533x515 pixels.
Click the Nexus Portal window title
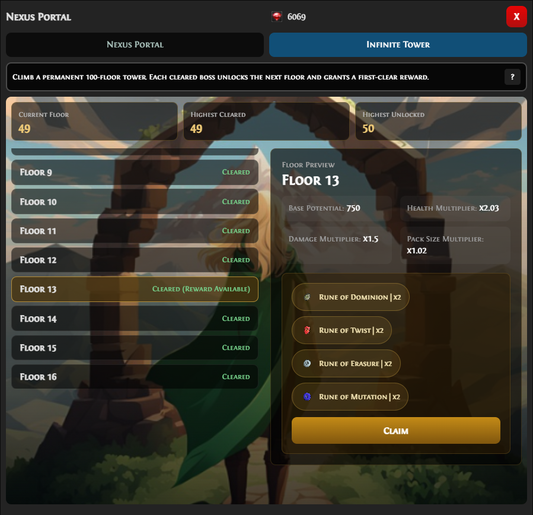pyautogui.click(x=39, y=17)
